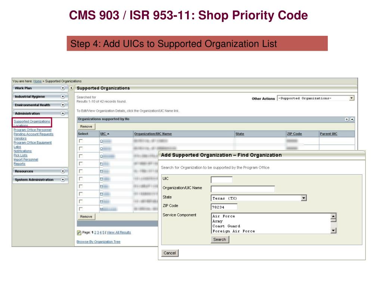Expand the System Administration menu section
The height and width of the screenshot is (291, 382).
[x=63, y=179]
